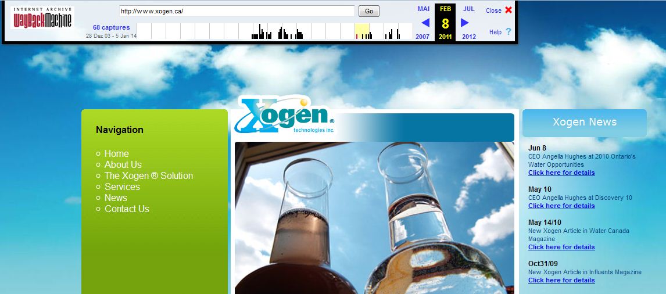Click the blue question mark help icon

[509, 32]
